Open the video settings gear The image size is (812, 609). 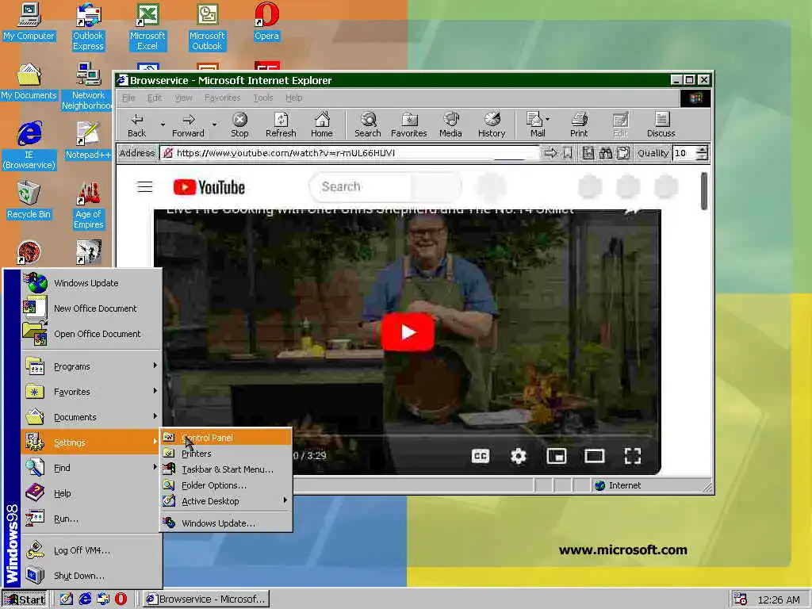pyautogui.click(x=518, y=456)
